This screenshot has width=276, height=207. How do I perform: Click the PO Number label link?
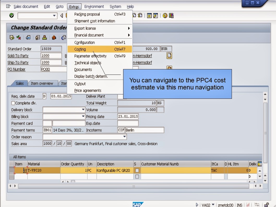[16, 69]
